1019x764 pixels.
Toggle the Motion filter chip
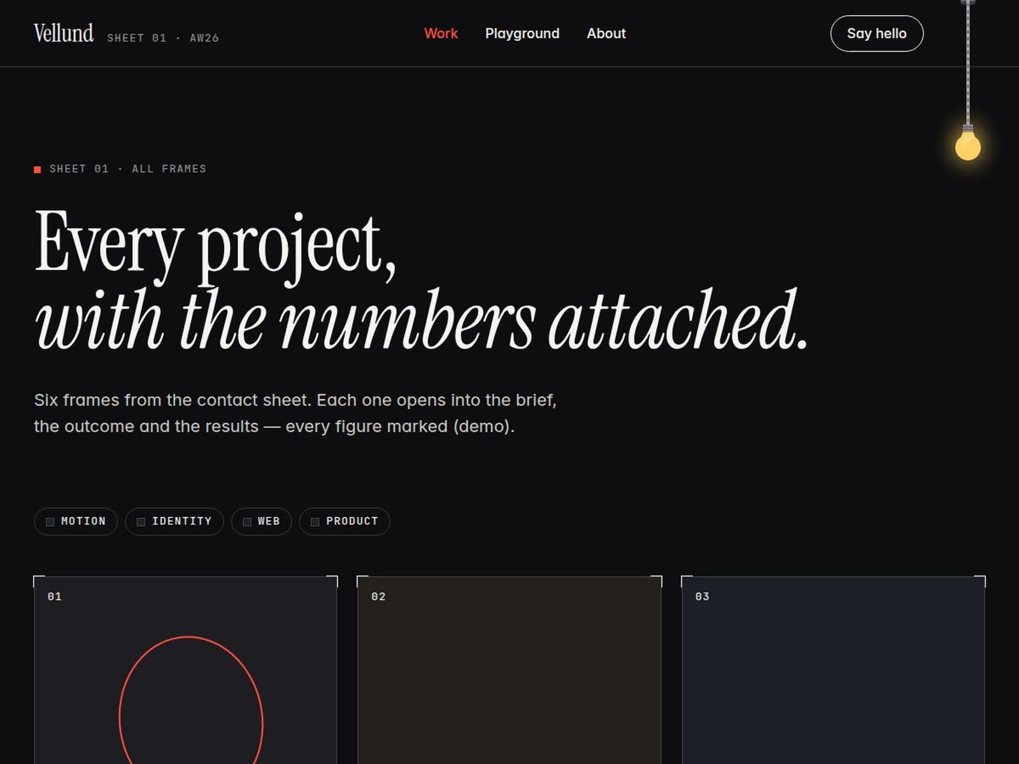76,521
